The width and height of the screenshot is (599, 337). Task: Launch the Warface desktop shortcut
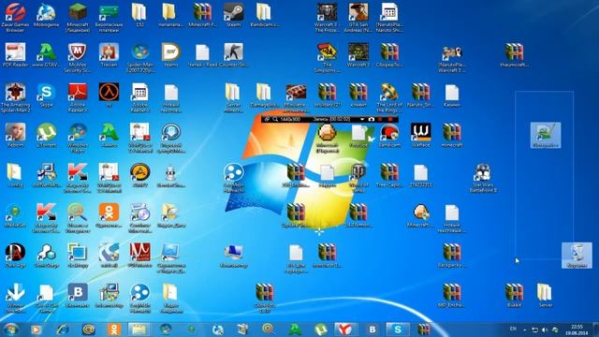pos(420,135)
